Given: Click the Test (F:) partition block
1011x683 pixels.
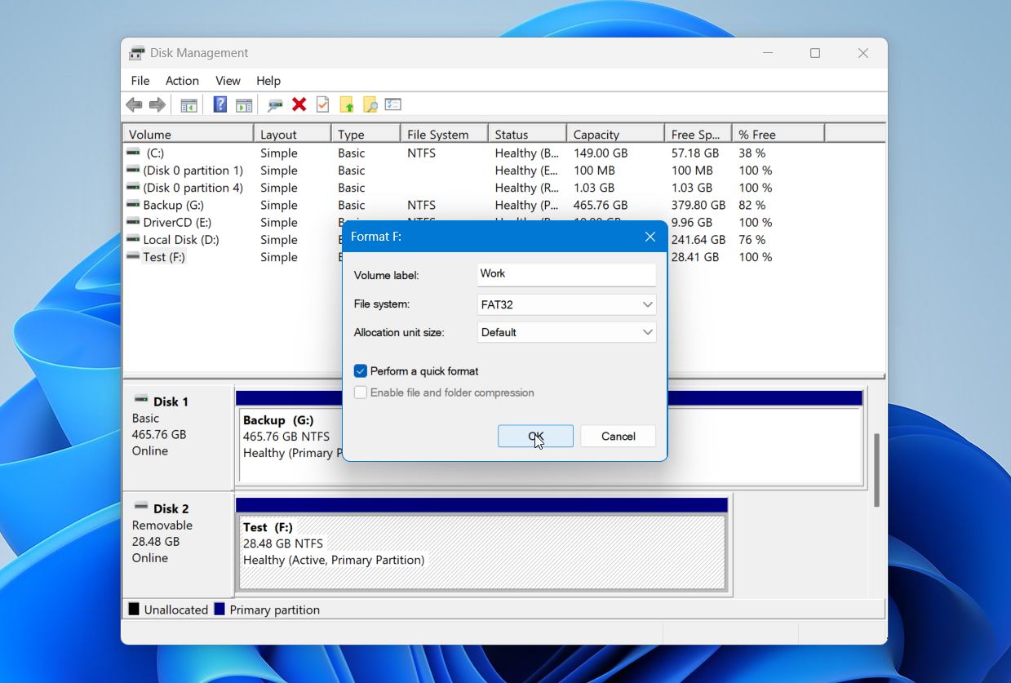Looking at the screenshot, I should coord(481,552).
